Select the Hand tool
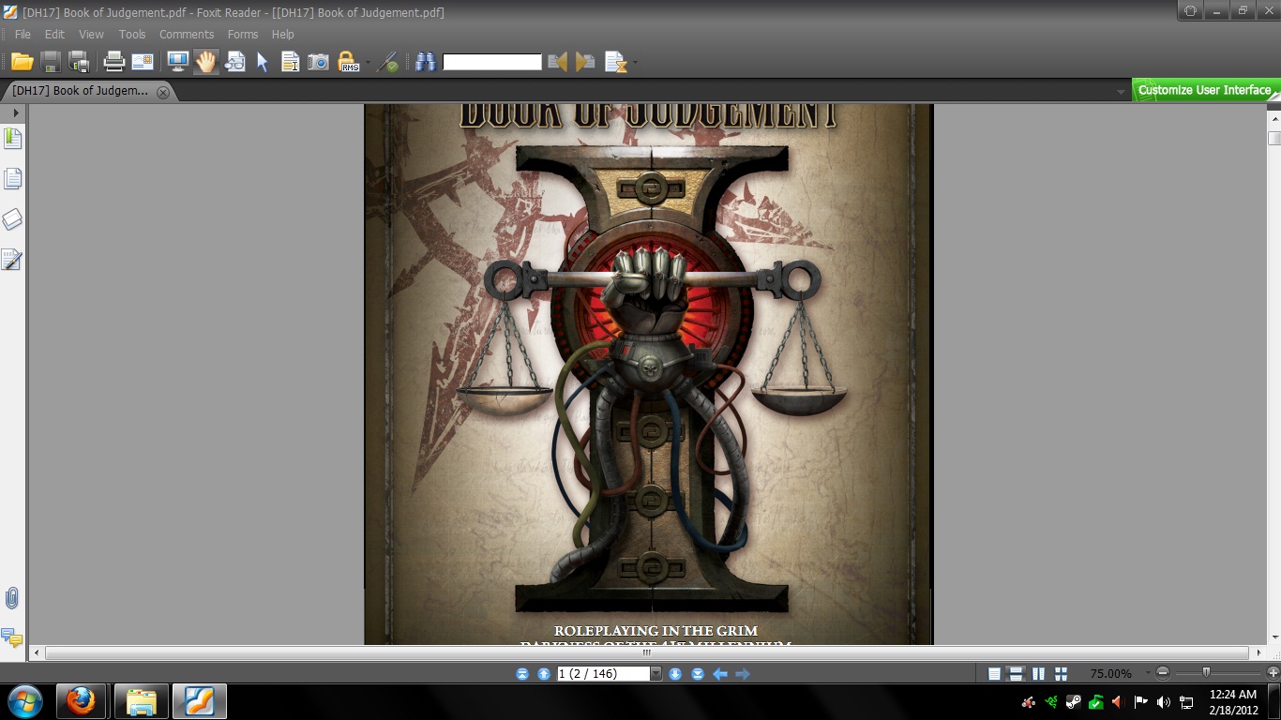 tap(205, 62)
